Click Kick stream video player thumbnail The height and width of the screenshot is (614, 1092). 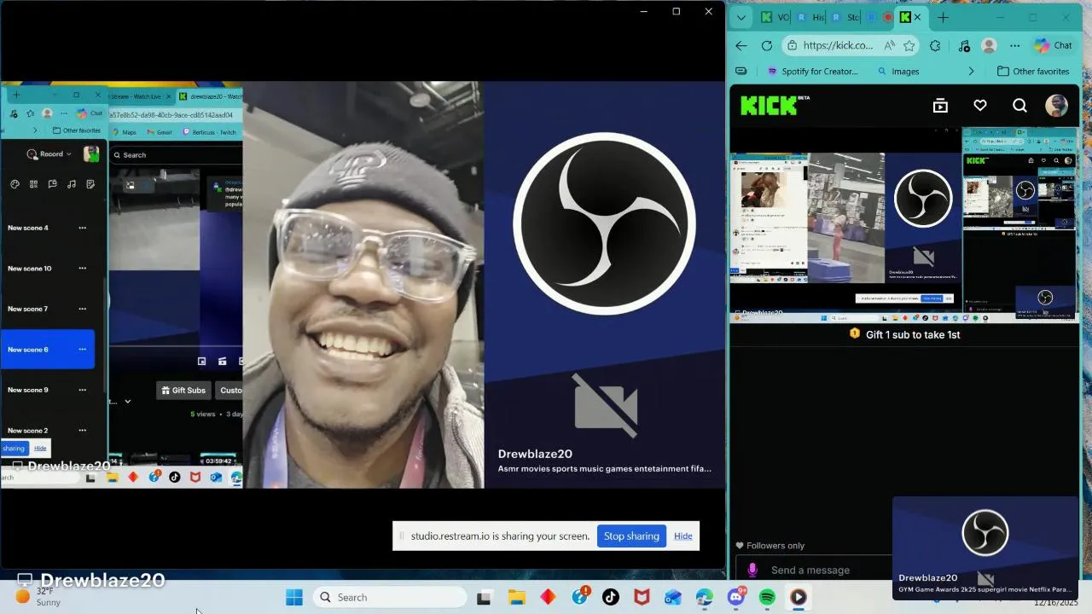[x=904, y=225]
